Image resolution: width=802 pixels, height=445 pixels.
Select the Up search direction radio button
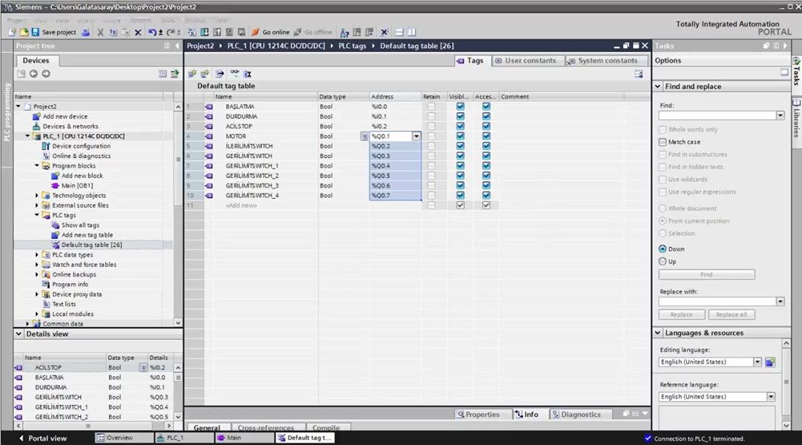tap(663, 261)
